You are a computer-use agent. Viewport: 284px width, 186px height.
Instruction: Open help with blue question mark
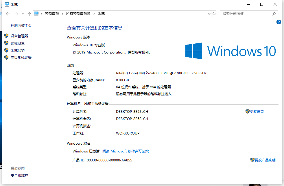[279, 22]
